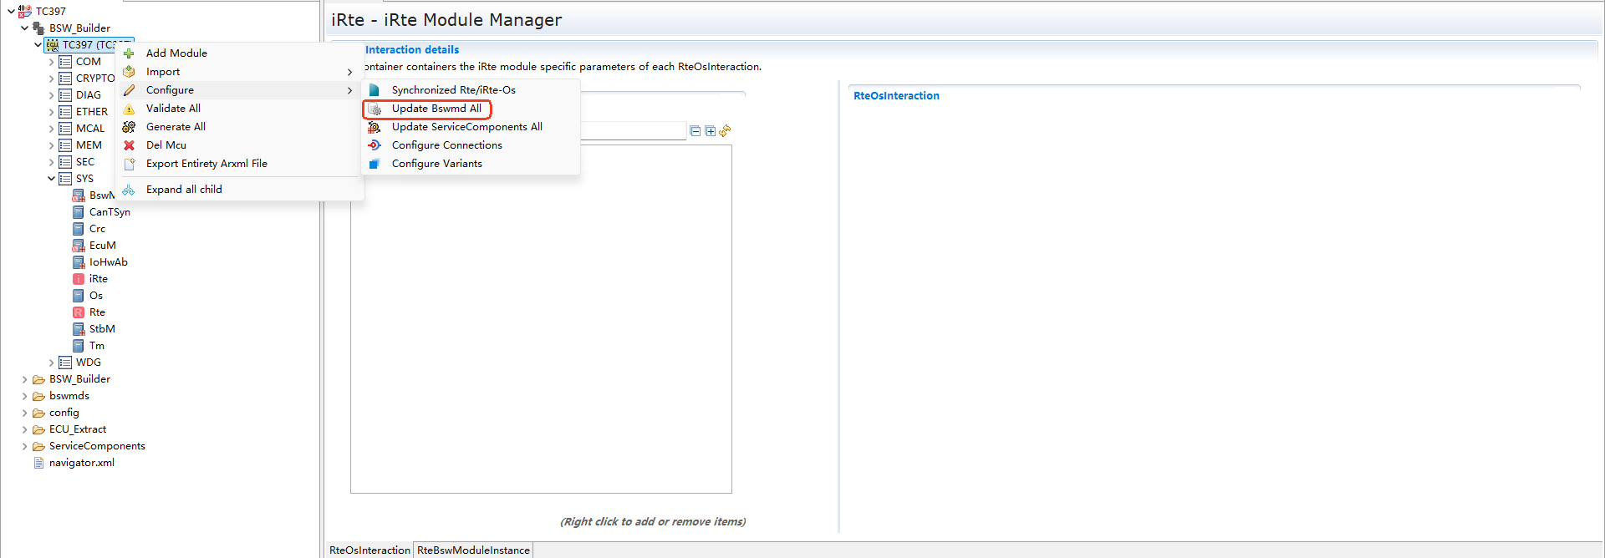Click the Validate All warning icon
The width and height of the screenshot is (1605, 558).
point(129,109)
